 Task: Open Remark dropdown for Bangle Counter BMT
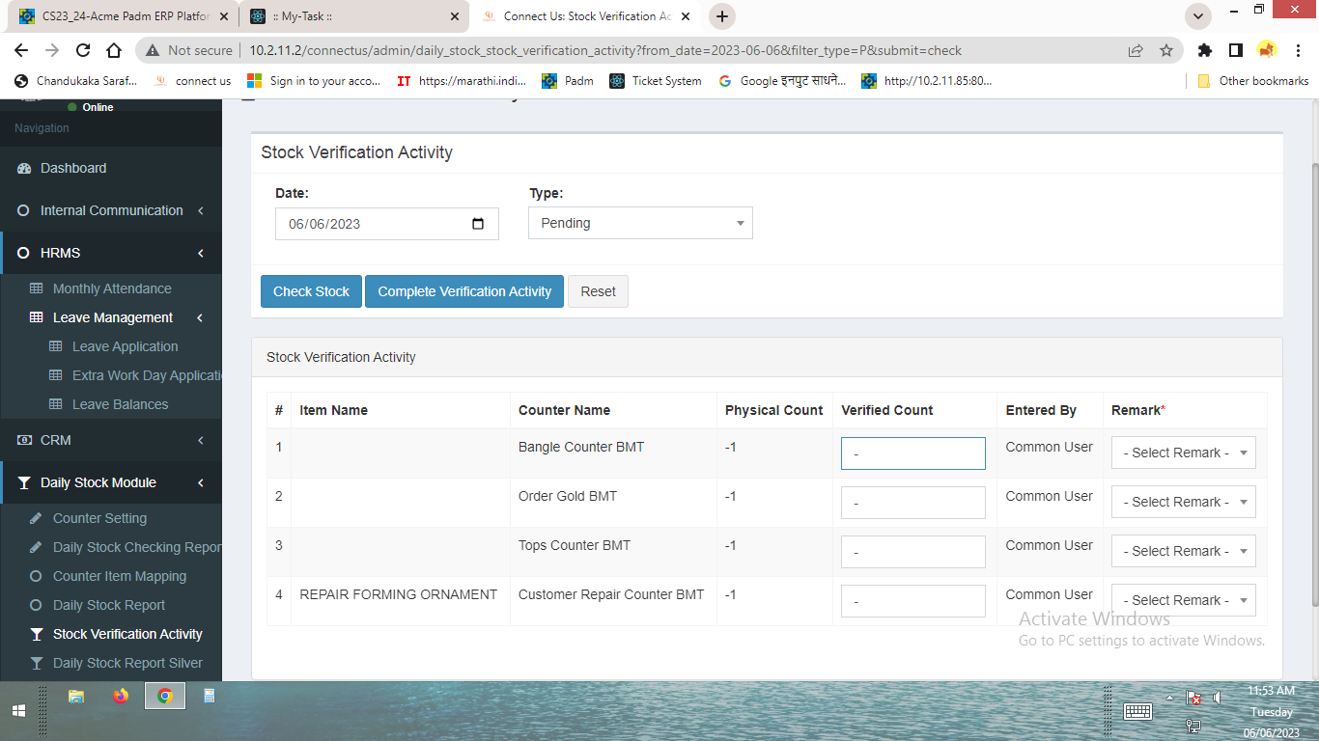[1184, 453]
